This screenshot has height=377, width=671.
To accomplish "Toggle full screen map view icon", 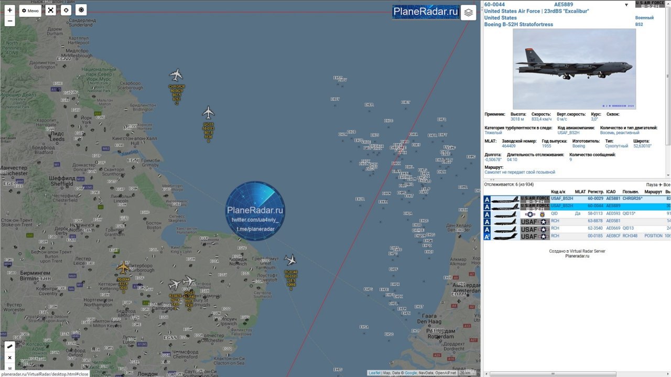I will click(50, 10).
